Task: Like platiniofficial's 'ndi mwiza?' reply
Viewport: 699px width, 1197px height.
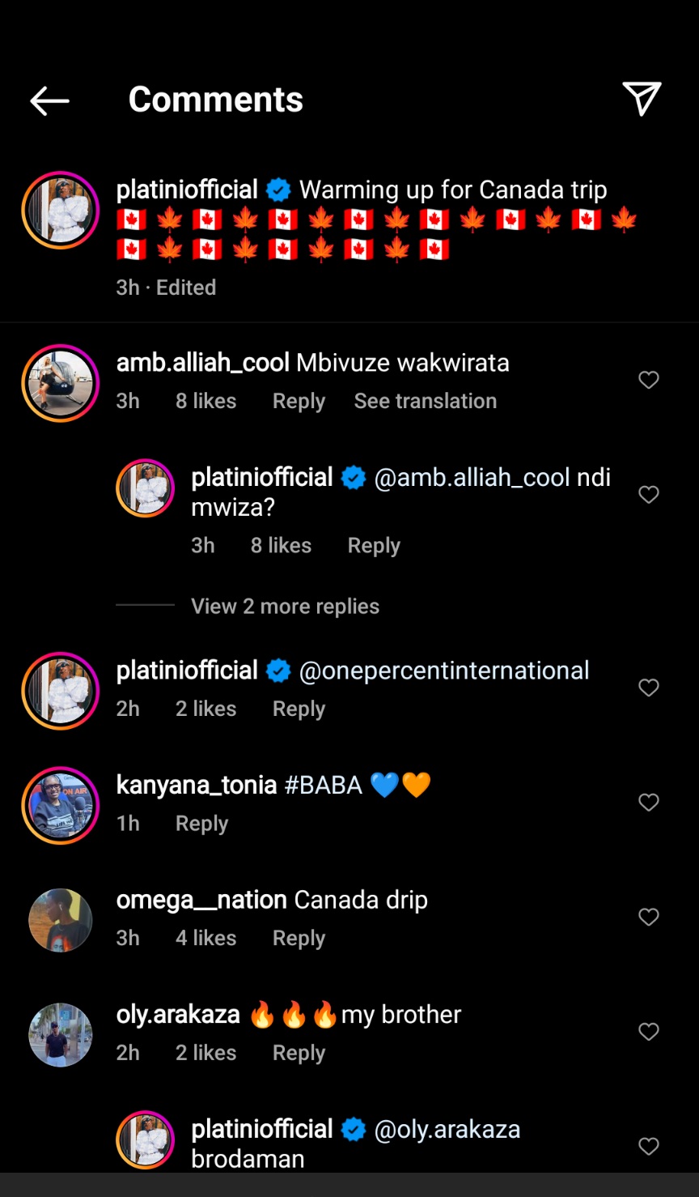Action: click(x=649, y=495)
